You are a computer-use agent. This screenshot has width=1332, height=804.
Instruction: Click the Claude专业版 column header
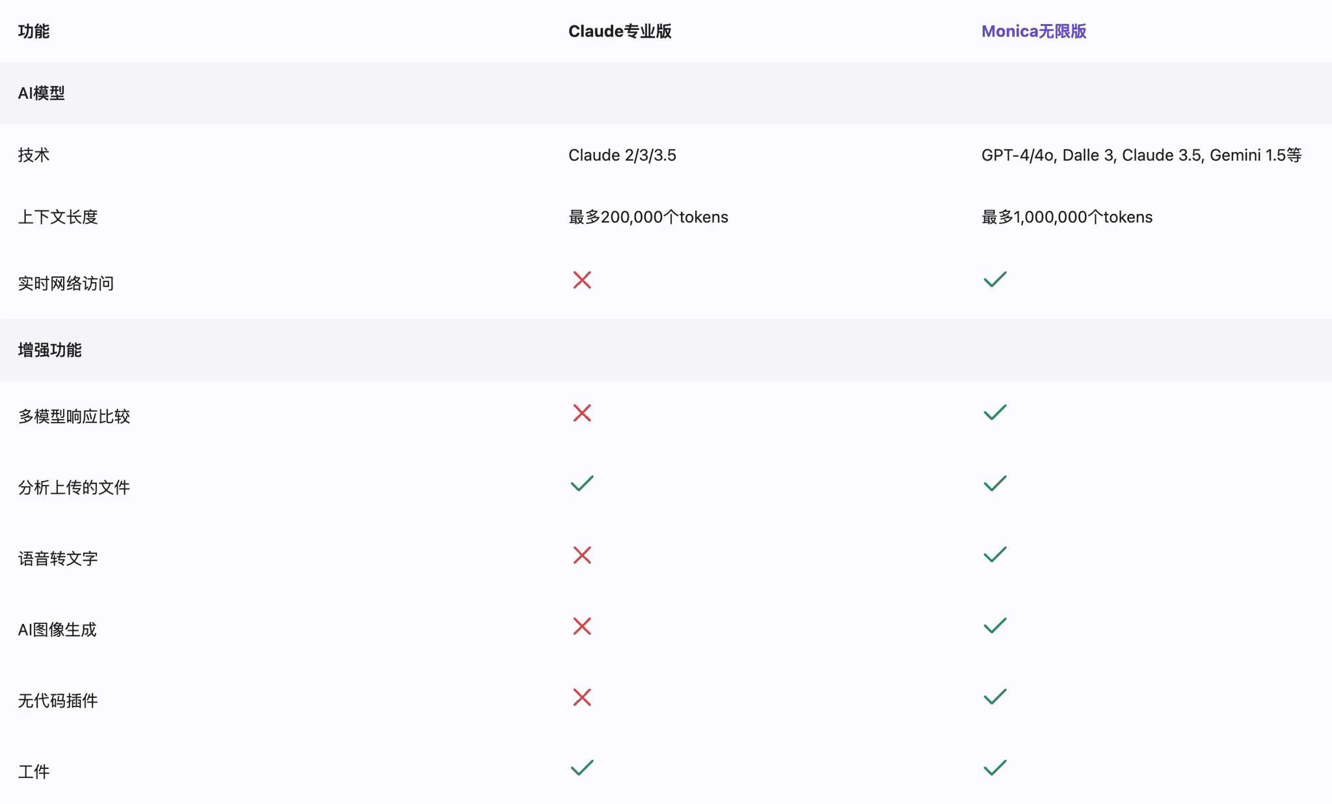point(620,31)
